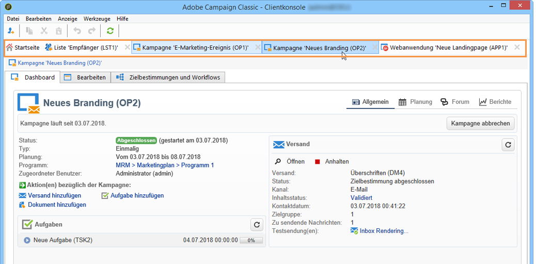Click the red Anhalten stop action

point(332,161)
